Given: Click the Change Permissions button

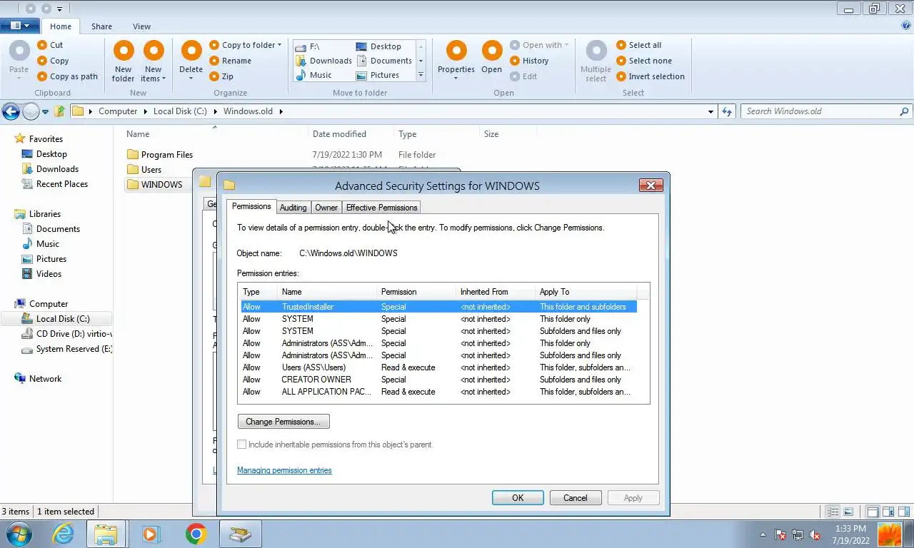Looking at the screenshot, I should point(283,422).
